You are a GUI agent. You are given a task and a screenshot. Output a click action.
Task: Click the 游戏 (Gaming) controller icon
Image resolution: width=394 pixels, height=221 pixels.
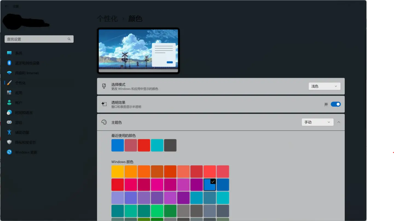9,123
